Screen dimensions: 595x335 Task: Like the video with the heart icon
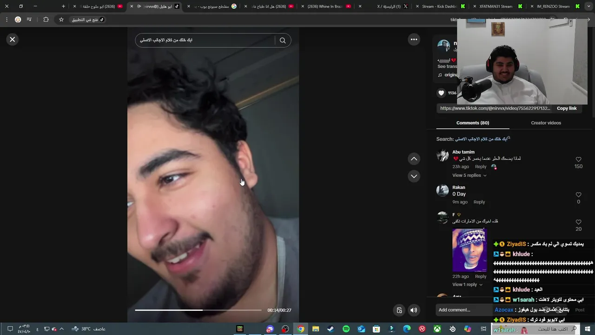tap(441, 93)
